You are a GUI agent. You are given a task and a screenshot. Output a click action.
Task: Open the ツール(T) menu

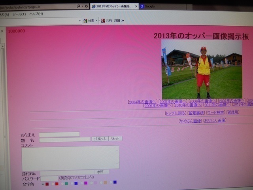pyautogui.click(x=19, y=14)
